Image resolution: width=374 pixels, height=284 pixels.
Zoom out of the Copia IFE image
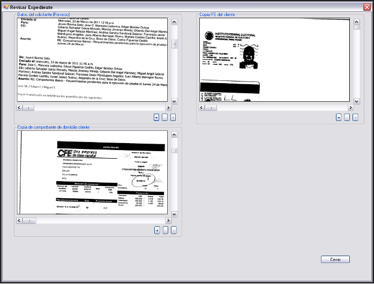pyautogui.click(x=355, y=117)
